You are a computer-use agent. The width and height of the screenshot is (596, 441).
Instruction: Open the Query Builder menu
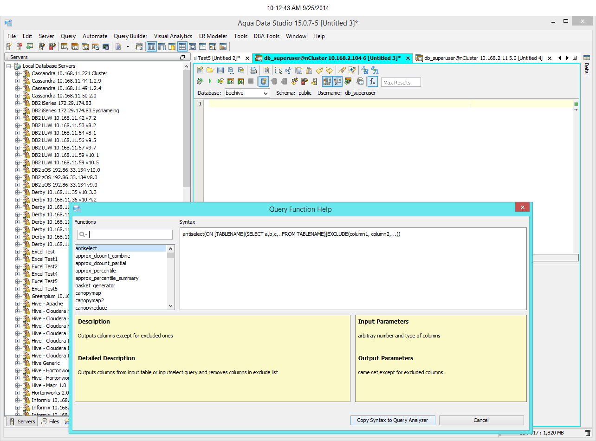click(130, 36)
